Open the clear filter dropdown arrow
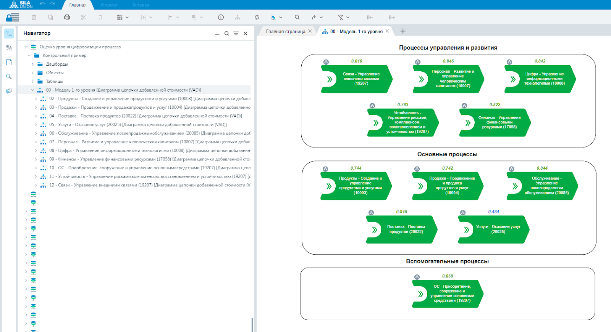Image resolution: width=611 pixels, height=332 pixels. (x=348, y=17)
